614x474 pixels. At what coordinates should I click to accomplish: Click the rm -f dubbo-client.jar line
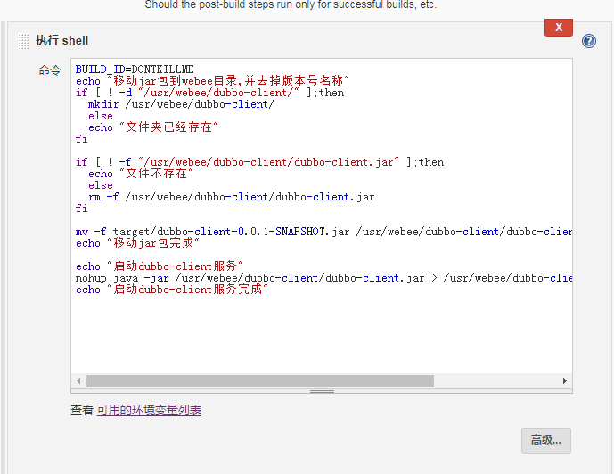click(231, 197)
